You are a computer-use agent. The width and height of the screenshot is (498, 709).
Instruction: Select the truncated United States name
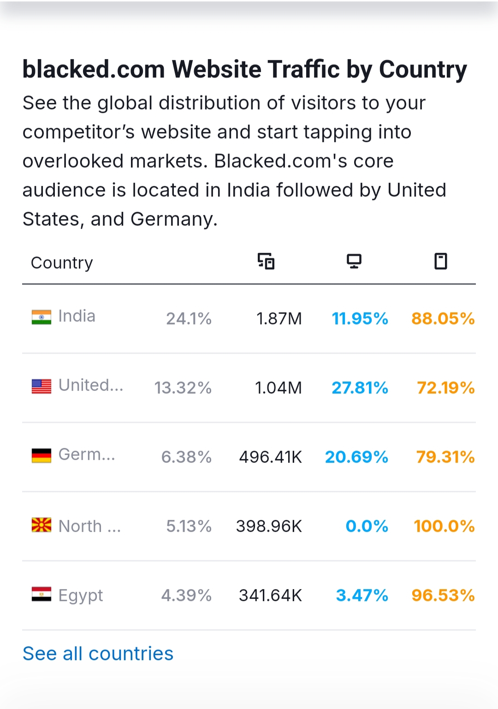click(x=91, y=386)
